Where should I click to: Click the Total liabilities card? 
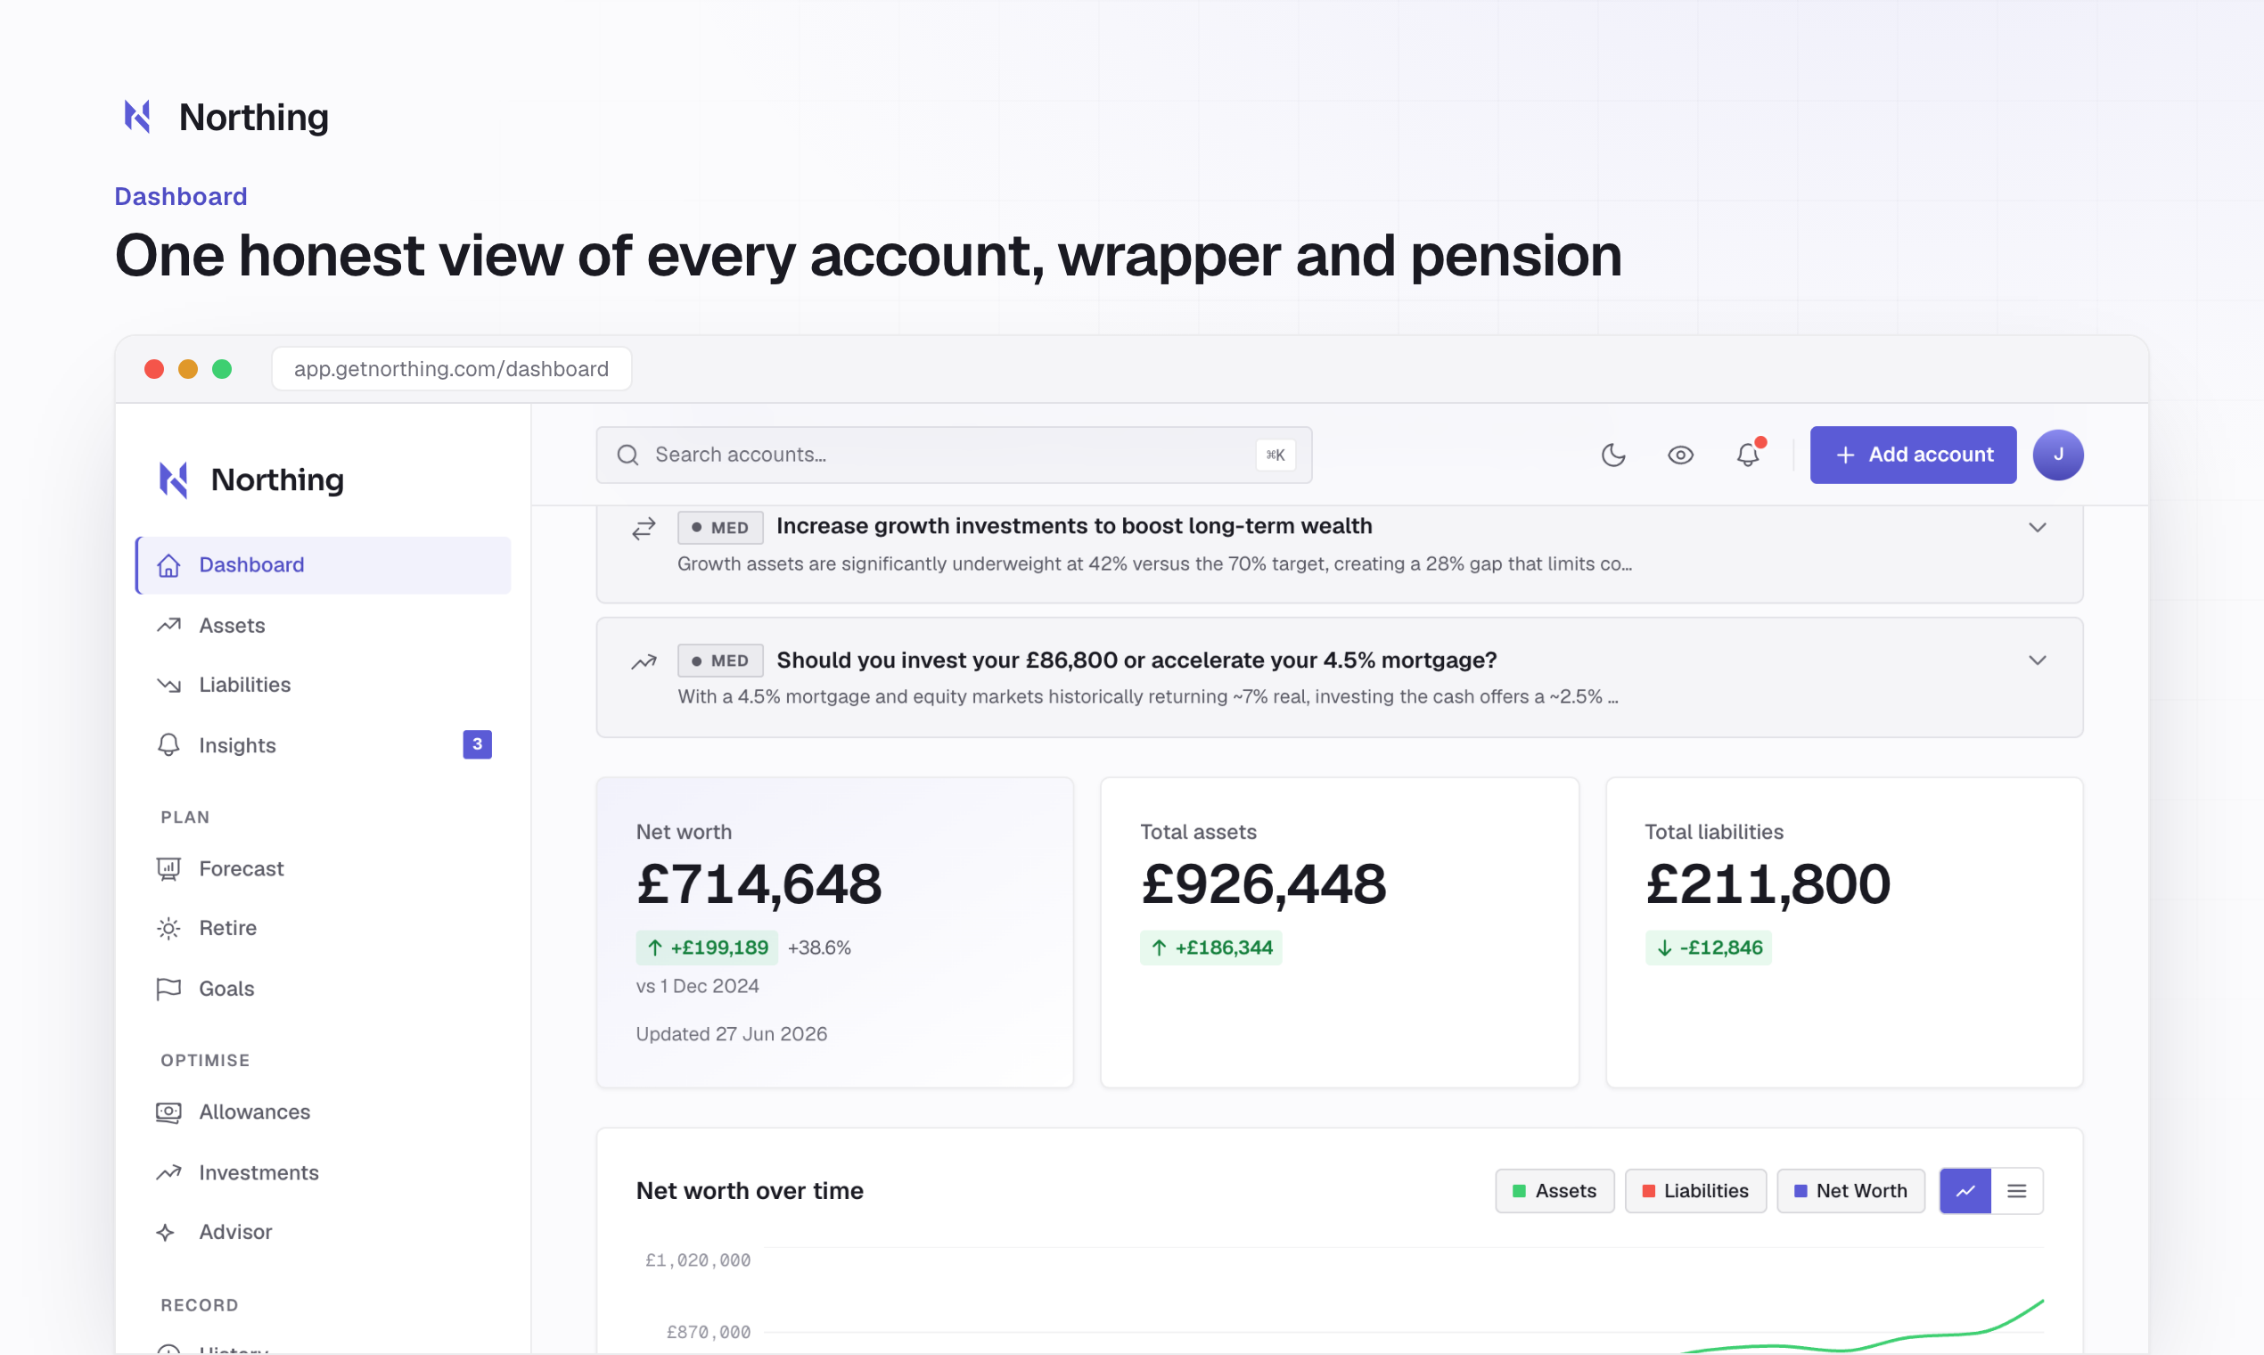coord(1844,932)
